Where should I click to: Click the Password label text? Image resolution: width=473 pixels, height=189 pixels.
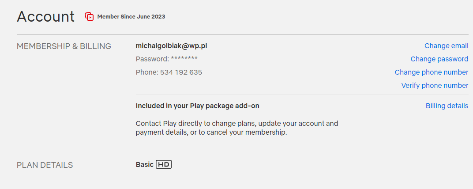click(x=152, y=59)
